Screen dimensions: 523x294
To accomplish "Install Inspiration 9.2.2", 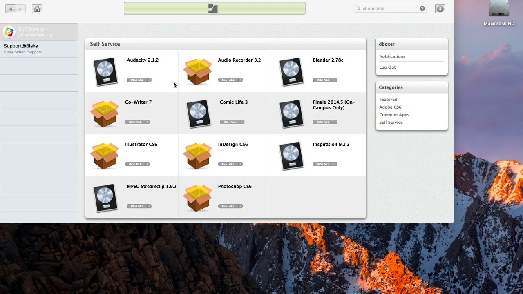I will pyautogui.click(x=323, y=164).
